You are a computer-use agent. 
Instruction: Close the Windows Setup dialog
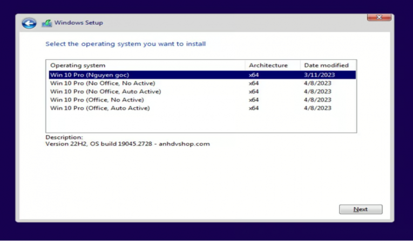(379, 17)
